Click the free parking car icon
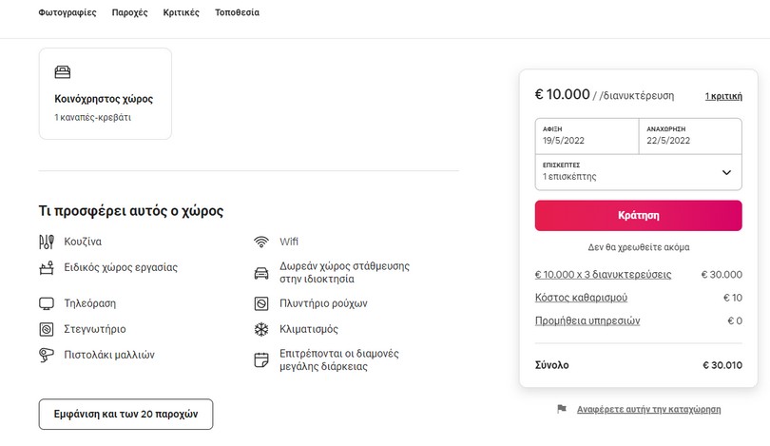770x446 pixels. click(x=261, y=273)
